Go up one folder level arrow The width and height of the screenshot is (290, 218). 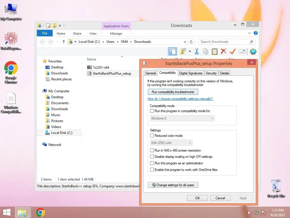[x=64, y=42]
